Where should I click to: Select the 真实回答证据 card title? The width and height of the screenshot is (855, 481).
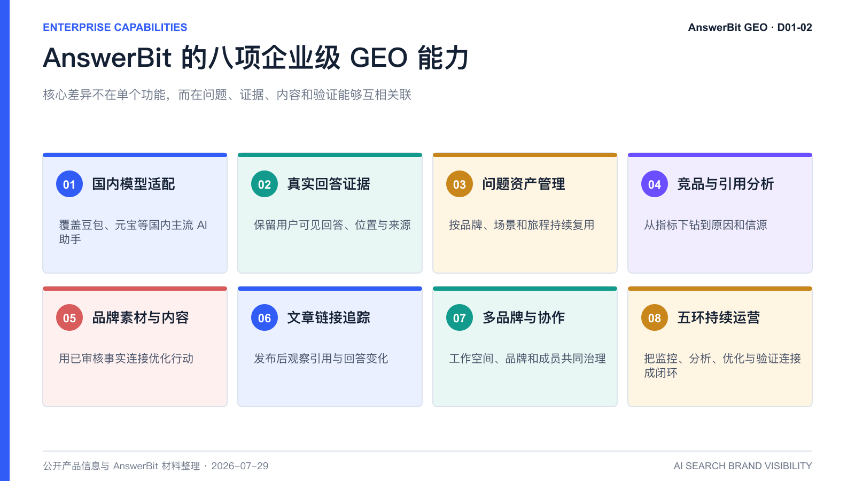[x=329, y=184]
